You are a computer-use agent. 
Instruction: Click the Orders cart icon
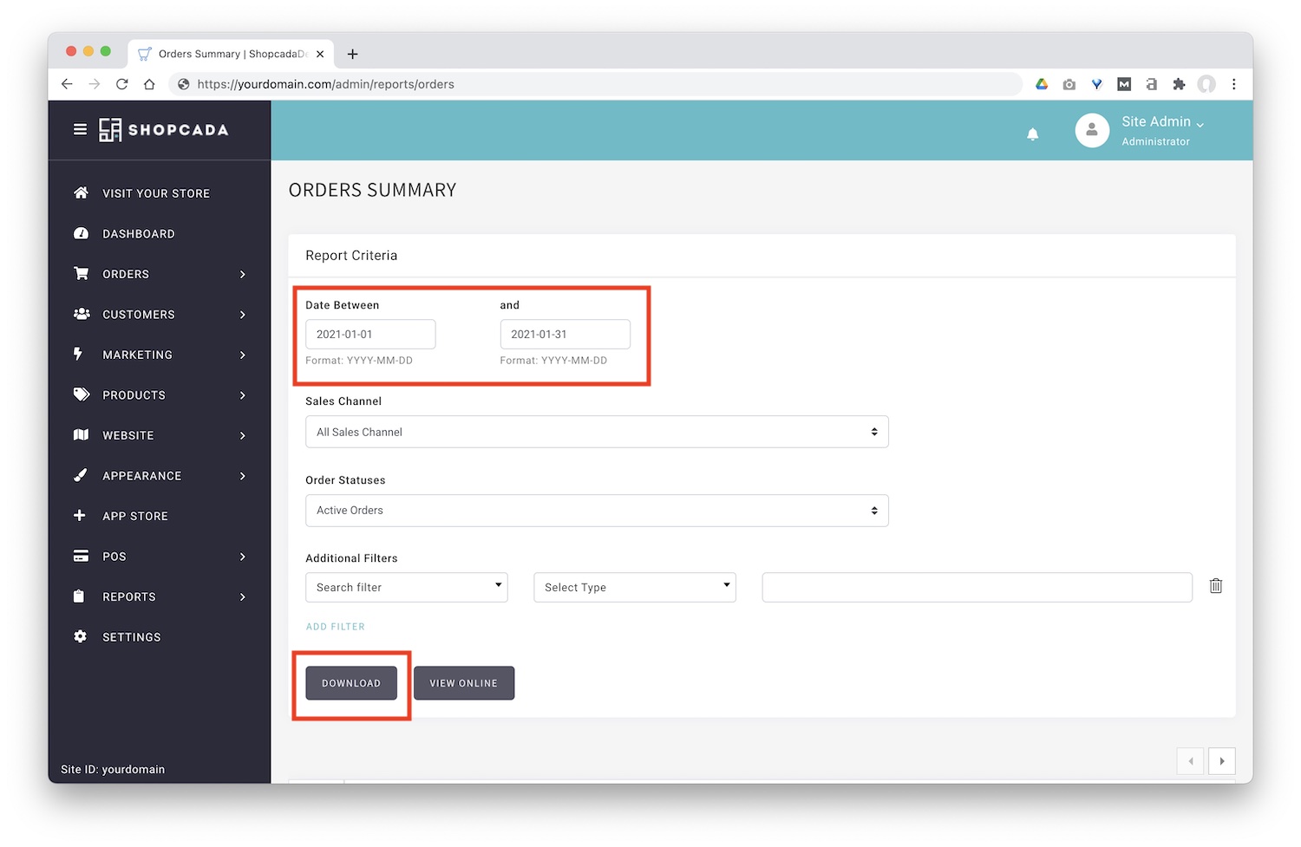(x=81, y=273)
